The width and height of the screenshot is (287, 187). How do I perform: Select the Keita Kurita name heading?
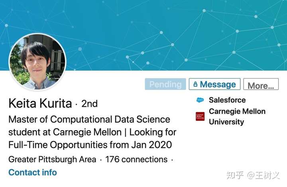[40, 103]
